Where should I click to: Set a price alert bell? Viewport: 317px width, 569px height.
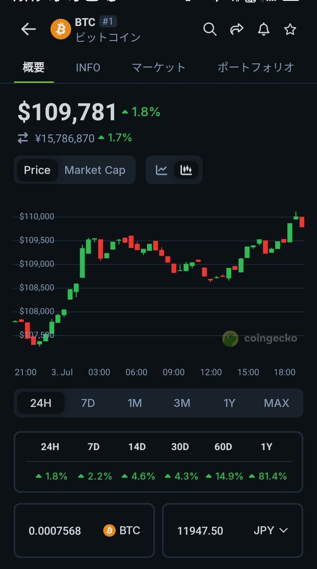click(263, 29)
